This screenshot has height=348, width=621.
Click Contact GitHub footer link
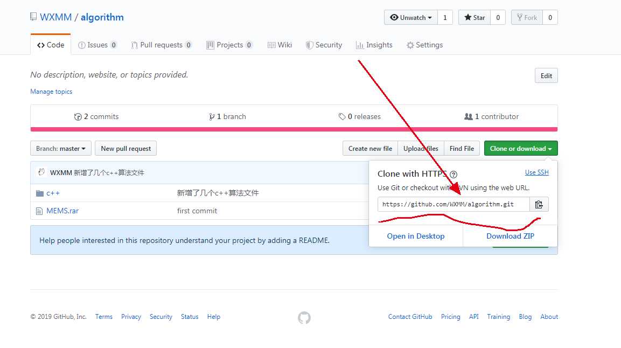tap(410, 317)
